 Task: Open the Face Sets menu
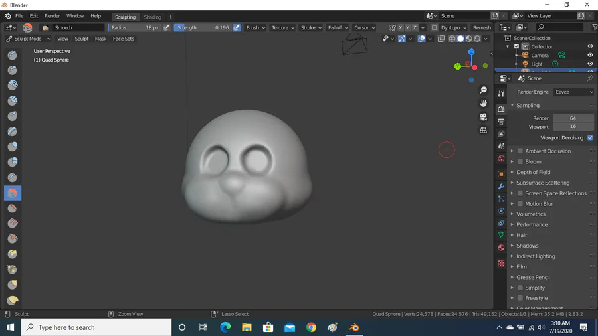[123, 39]
